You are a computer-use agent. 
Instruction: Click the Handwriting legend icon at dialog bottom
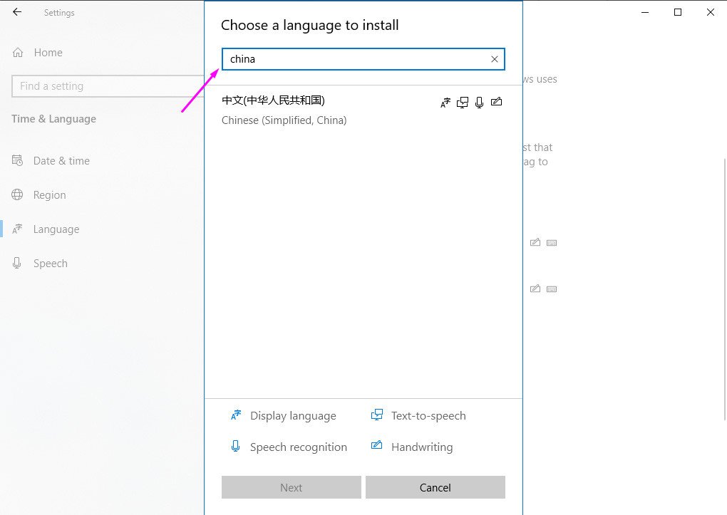point(376,447)
